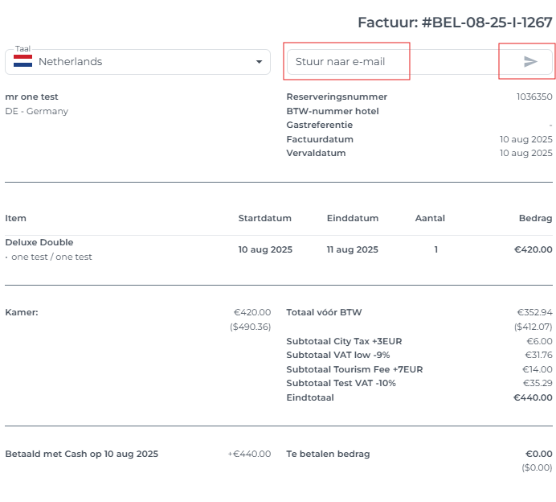This screenshot has height=502, width=556.
Task: Click the 'Bedrag' column header
Action: pyautogui.click(x=535, y=218)
